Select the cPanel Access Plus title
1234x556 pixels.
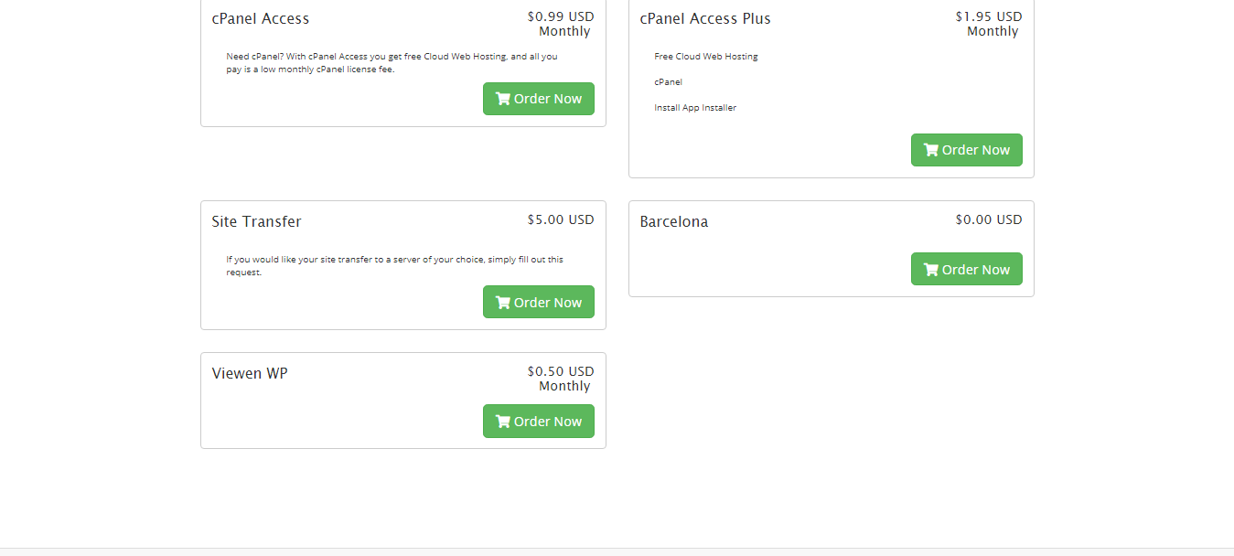(705, 18)
